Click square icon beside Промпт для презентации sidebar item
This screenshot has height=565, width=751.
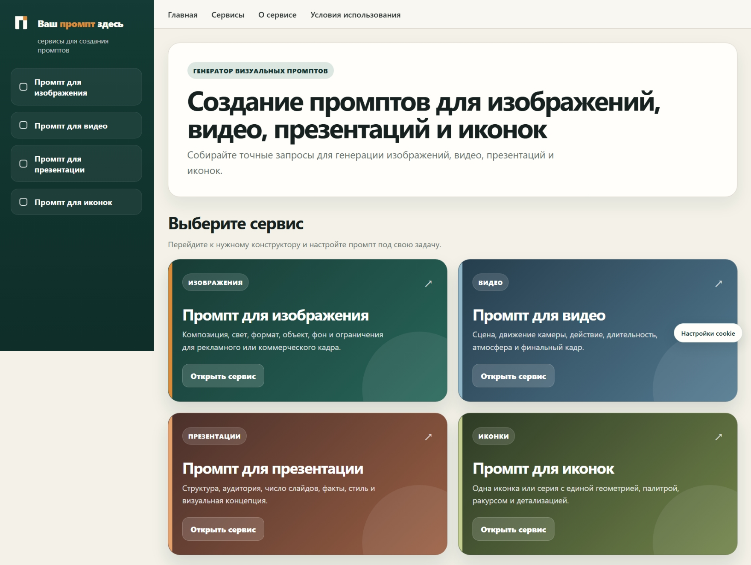coord(23,164)
